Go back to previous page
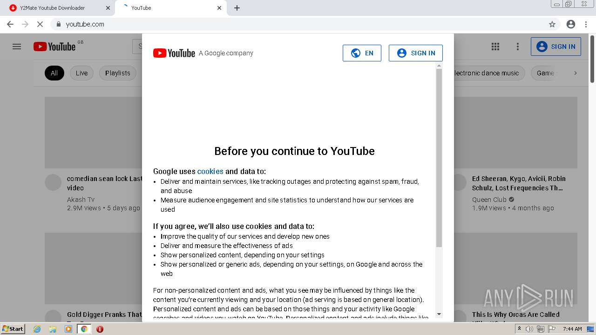Viewport: 596px width, 335px height. click(10, 24)
